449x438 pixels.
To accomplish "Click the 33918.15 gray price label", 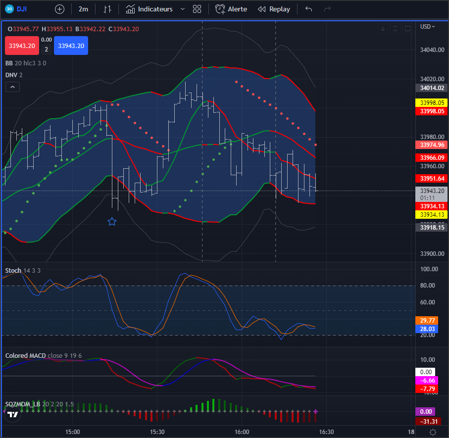I will pos(432,228).
